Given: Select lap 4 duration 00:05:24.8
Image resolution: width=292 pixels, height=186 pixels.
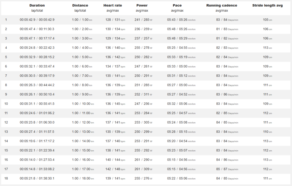Looking at the screenshot, I should (x=28, y=48).
